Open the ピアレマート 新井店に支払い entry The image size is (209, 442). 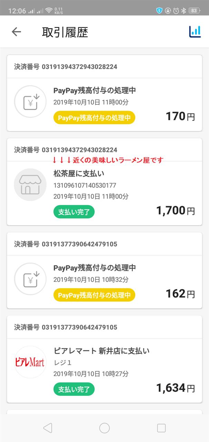(x=104, y=359)
